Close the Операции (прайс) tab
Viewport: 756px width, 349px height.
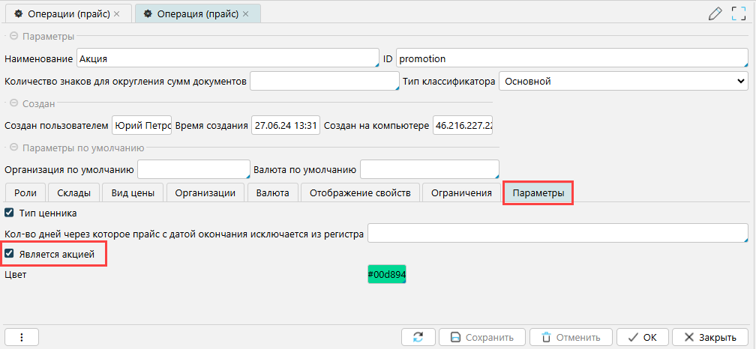coord(116,14)
